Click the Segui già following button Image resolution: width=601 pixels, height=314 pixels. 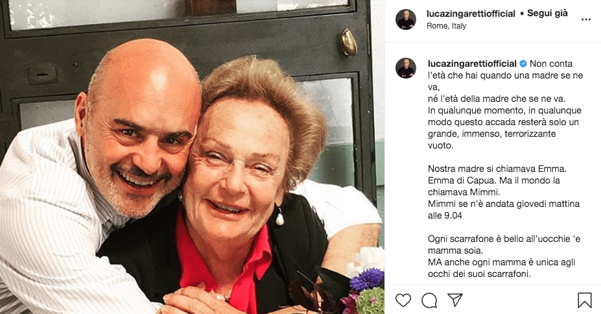(547, 14)
